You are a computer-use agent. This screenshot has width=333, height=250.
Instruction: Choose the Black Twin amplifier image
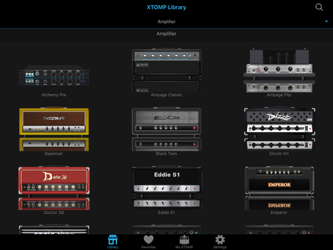coord(166,129)
